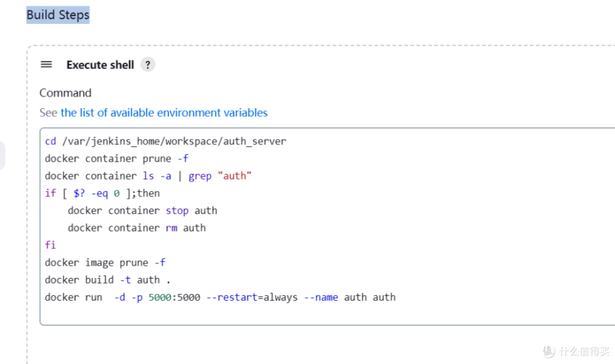Click the line with grep "auth"
The image size is (615, 364).
[x=148, y=175]
